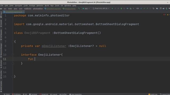Open the Structure tool window in left sidebar

click(x=1, y=64)
